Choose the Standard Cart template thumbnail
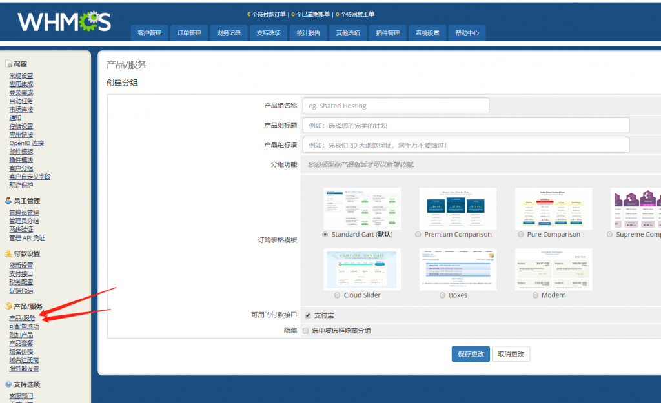 point(361,209)
